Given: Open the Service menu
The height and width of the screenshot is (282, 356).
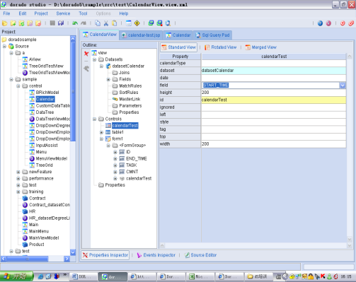Looking at the screenshot, I should coord(63,13).
